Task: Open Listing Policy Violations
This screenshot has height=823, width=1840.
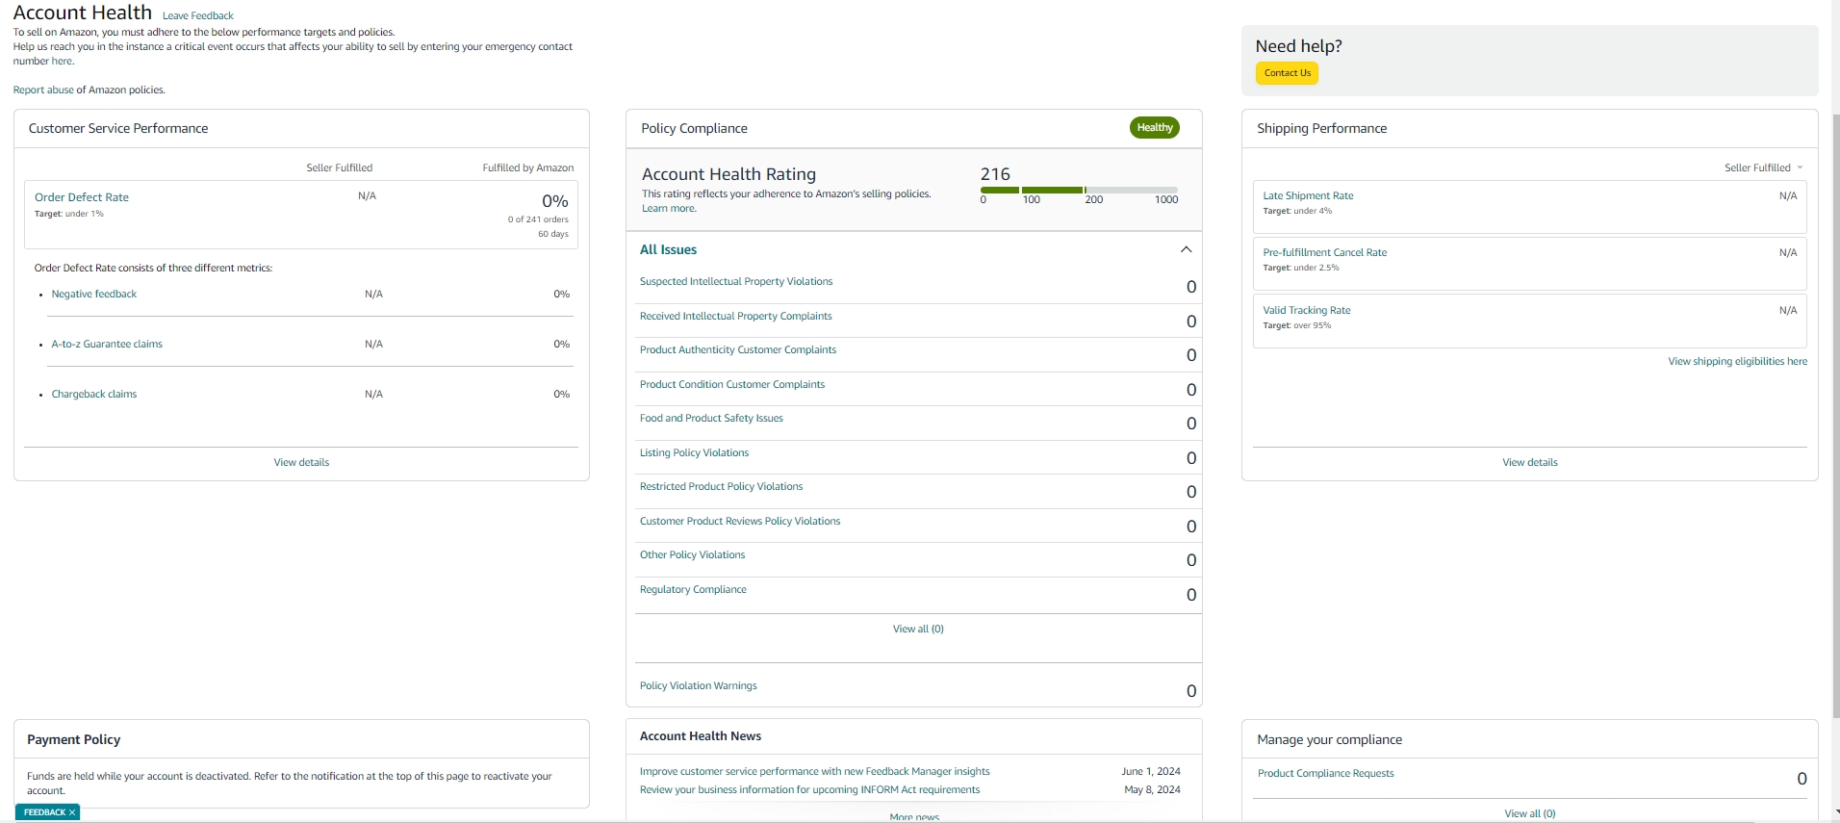Action: point(694,452)
